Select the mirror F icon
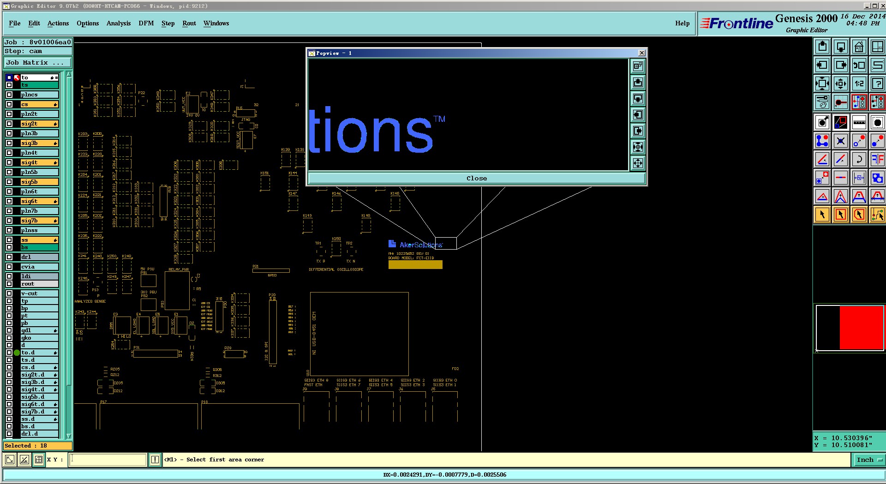886x484 pixels. pyautogui.click(x=877, y=159)
